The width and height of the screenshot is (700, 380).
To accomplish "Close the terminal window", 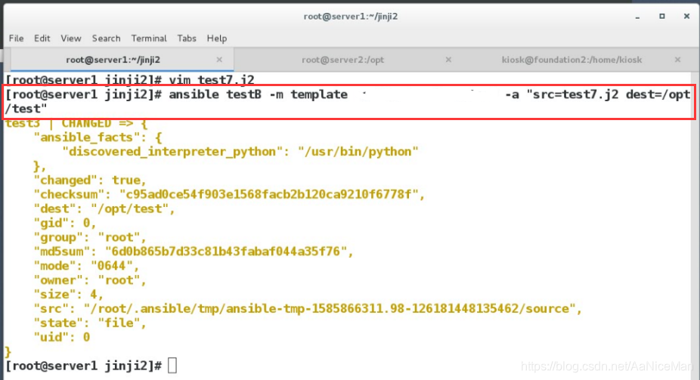I will 686,16.
